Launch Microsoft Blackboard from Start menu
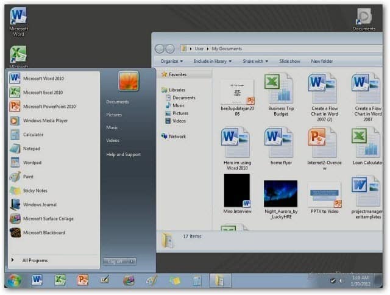Screen dimensions: 390x295 tap(54, 233)
